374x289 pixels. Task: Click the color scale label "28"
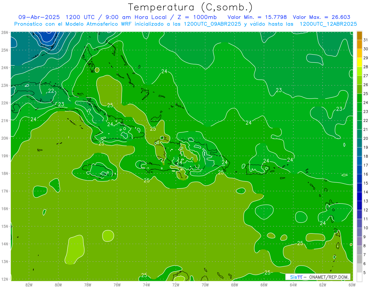pyautogui.click(x=366, y=67)
